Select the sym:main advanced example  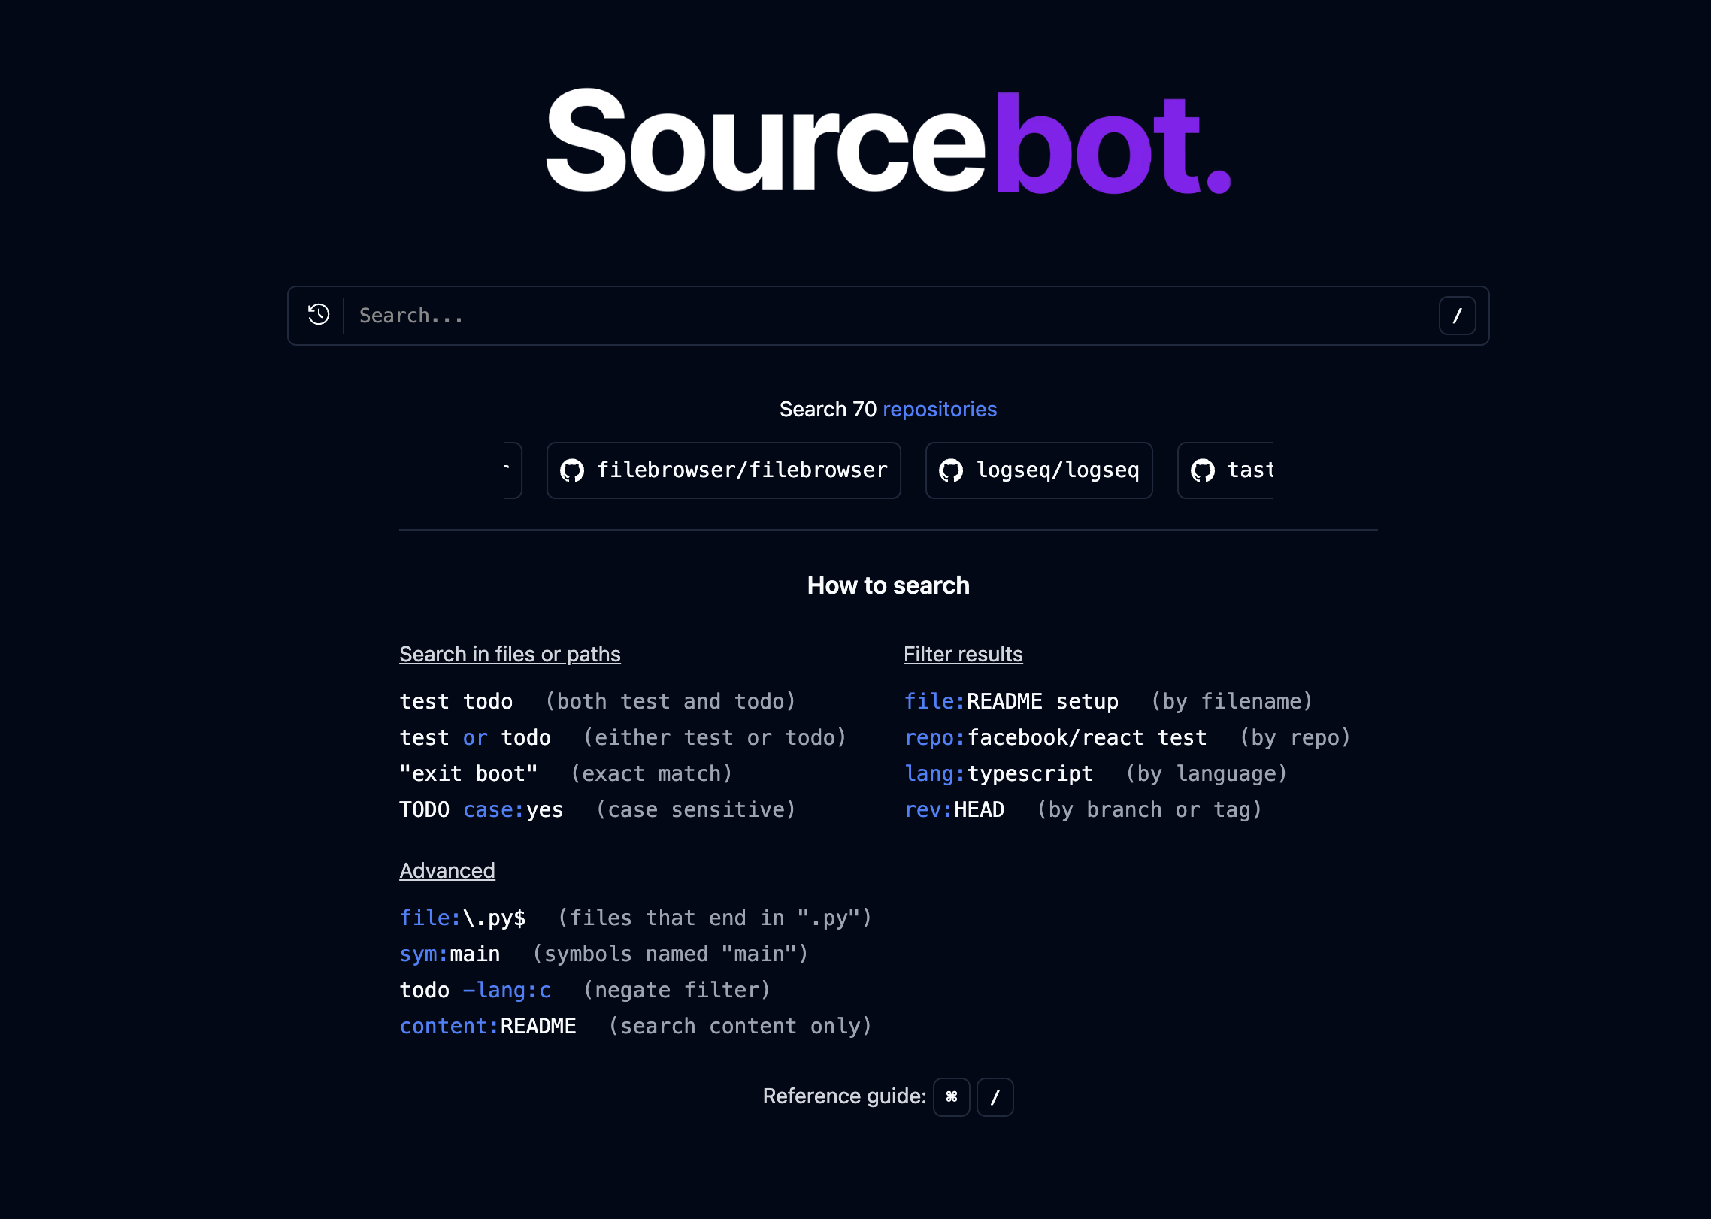[450, 954]
